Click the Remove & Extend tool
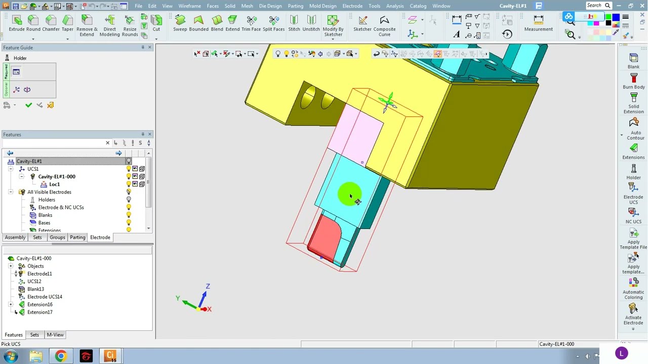 pos(87,26)
